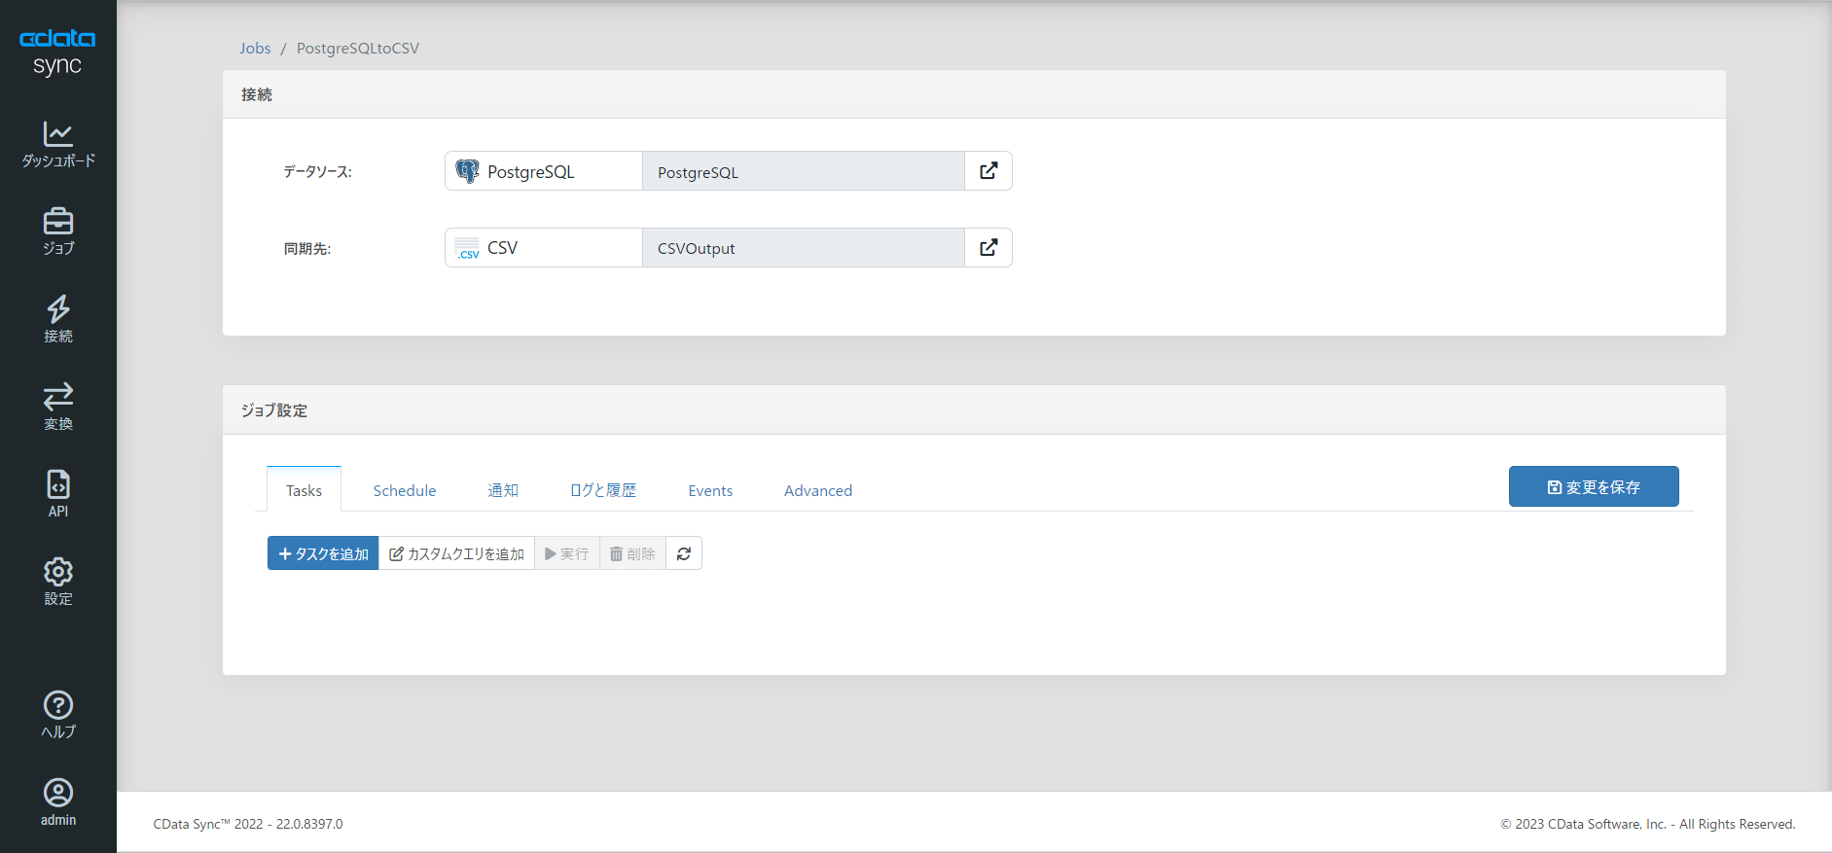Viewport: 1832px width, 853px height.
Task: Click the CSVOutput connection name field
Action: pyautogui.click(x=804, y=248)
